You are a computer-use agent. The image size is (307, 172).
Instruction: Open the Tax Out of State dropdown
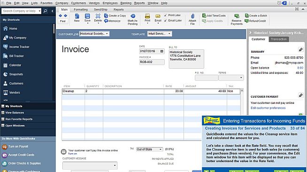(x=161, y=149)
